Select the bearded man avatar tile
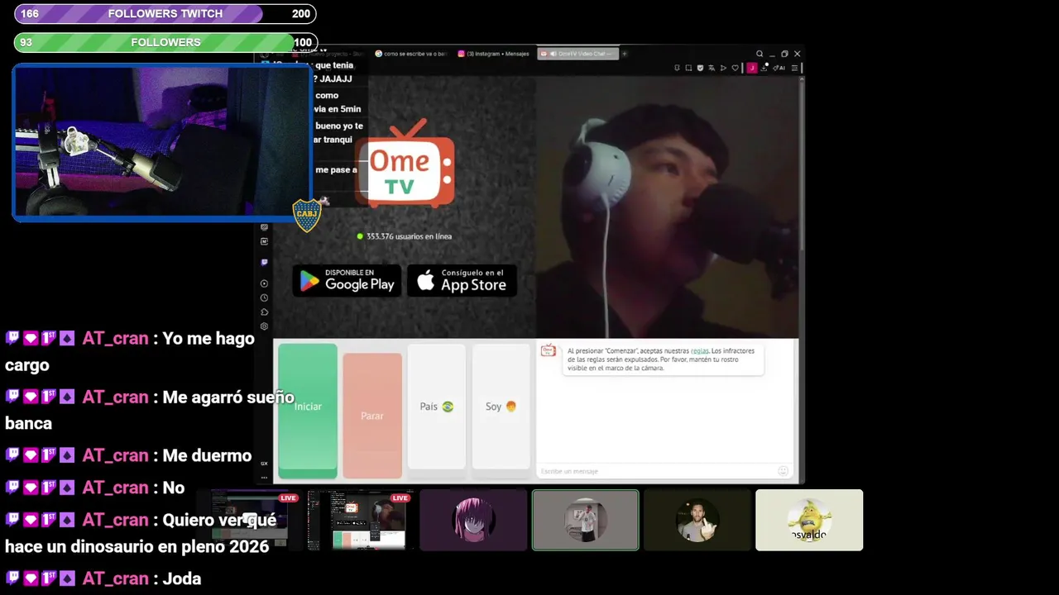The height and width of the screenshot is (595, 1059). (x=697, y=520)
